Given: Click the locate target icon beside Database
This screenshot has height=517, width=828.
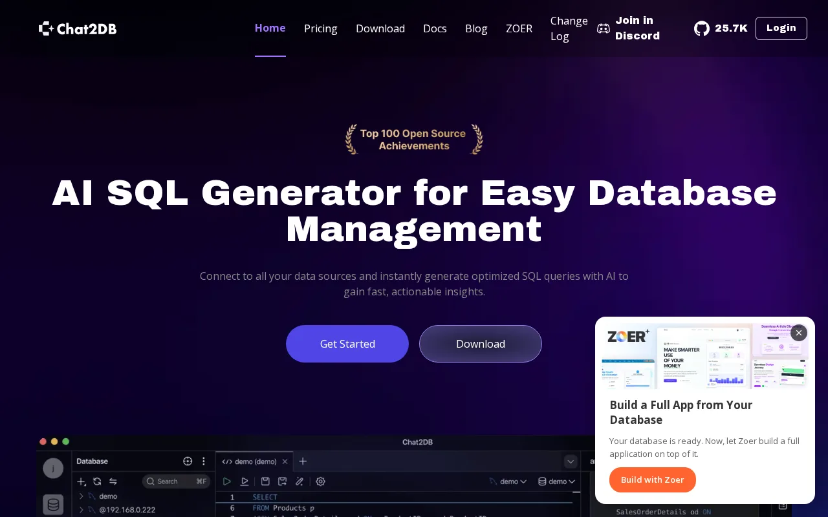Looking at the screenshot, I should (188, 461).
